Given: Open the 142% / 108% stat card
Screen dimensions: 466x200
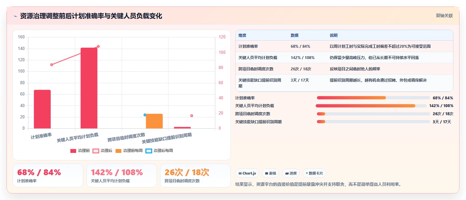Looking at the screenshot, I should click(122, 175).
